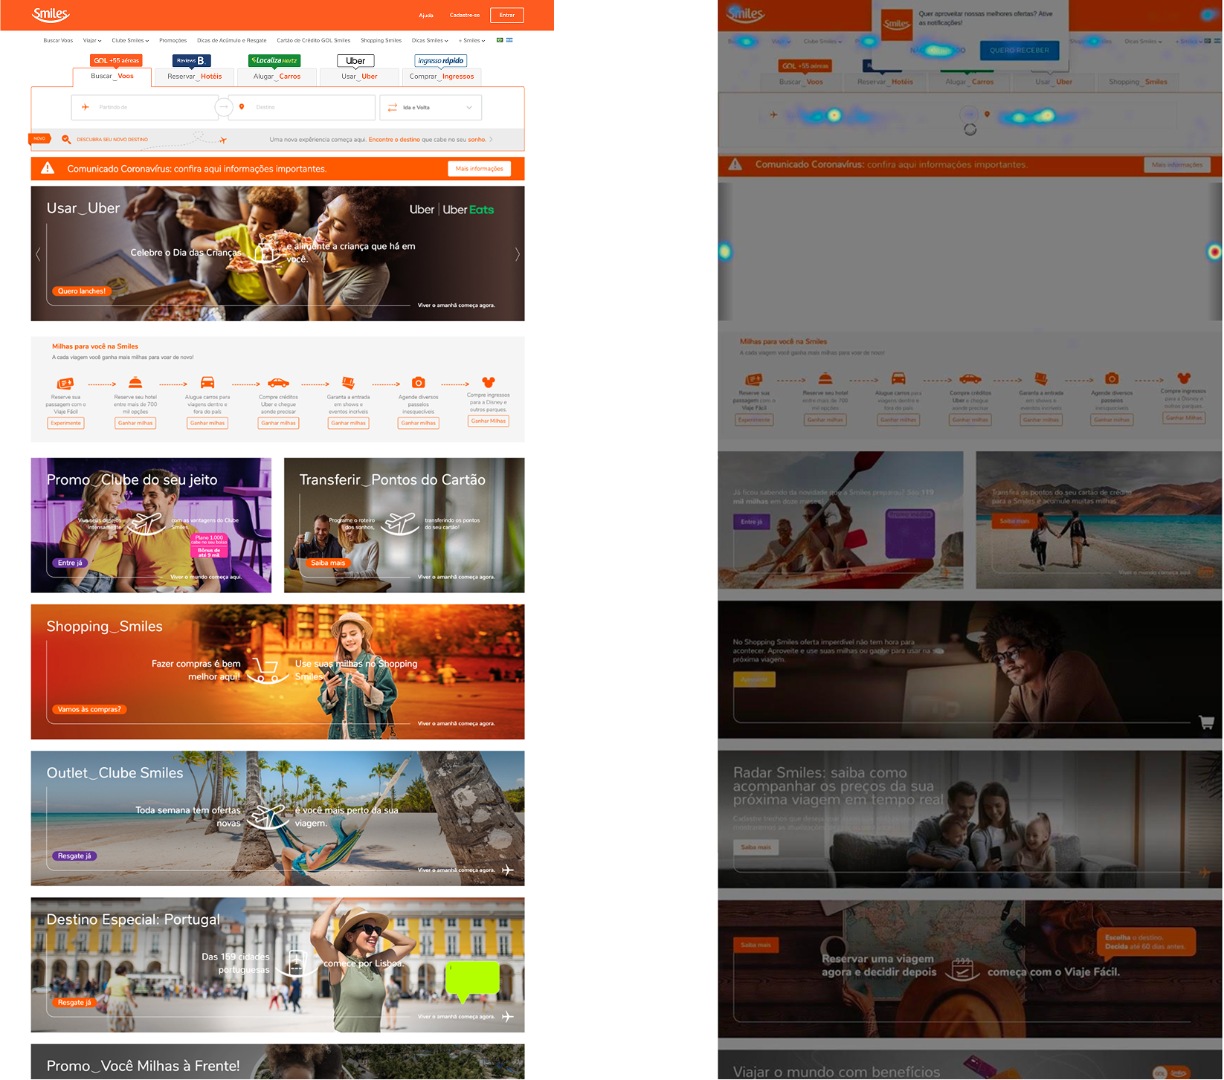Click the QUERO RECEBER notification button
The height and width of the screenshot is (1080, 1224).
point(1020,51)
